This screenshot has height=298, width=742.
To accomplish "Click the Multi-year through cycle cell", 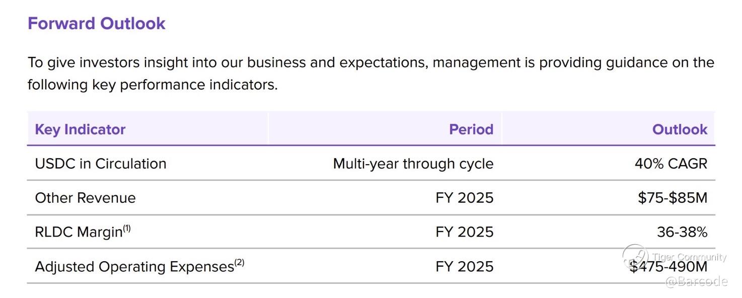I will click(413, 164).
